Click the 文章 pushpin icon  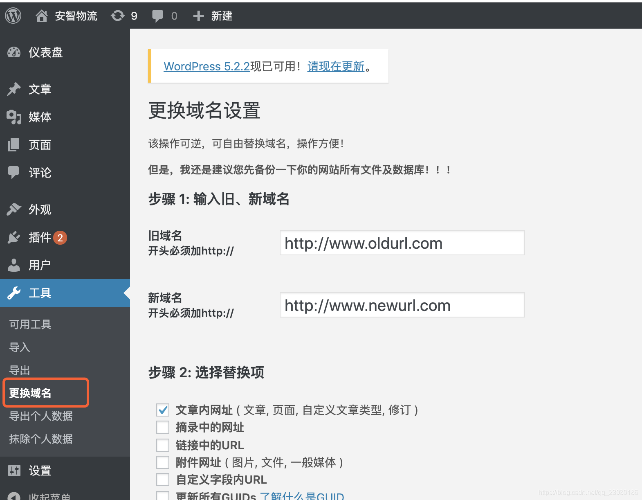point(14,89)
